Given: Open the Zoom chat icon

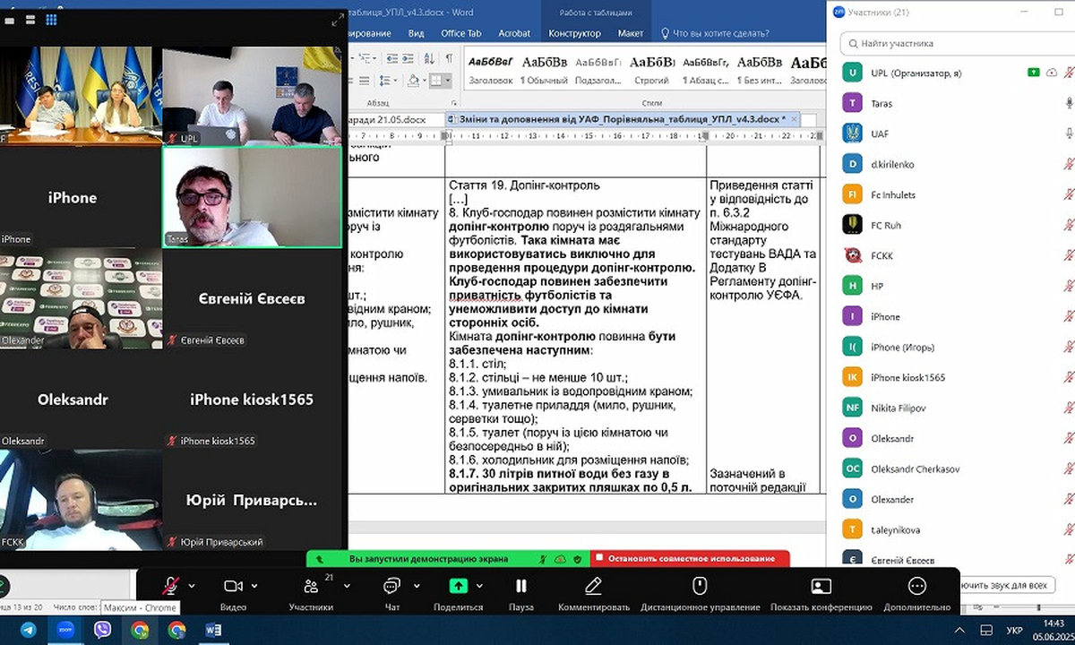Looking at the screenshot, I should tap(391, 586).
